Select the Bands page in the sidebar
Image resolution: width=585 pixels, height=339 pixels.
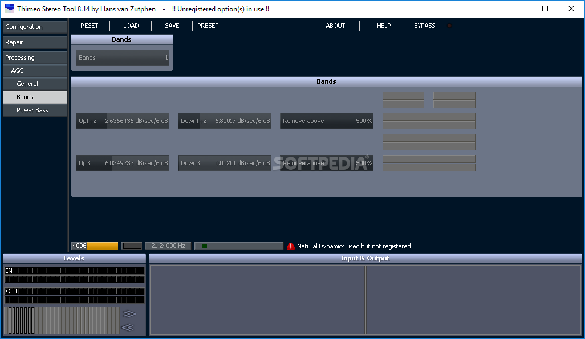click(35, 97)
